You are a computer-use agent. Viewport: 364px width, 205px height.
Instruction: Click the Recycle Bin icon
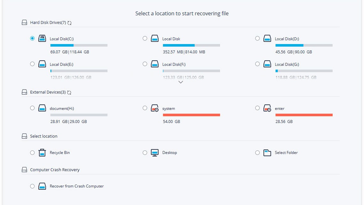tap(42, 153)
